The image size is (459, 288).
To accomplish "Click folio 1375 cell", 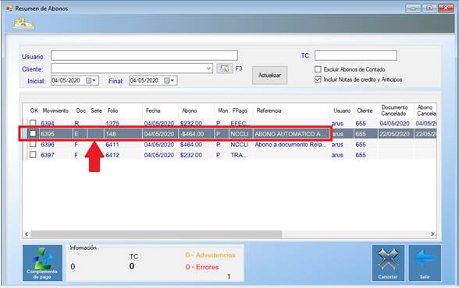I will [x=112, y=124].
